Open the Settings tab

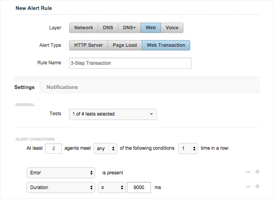coord(25,87)
